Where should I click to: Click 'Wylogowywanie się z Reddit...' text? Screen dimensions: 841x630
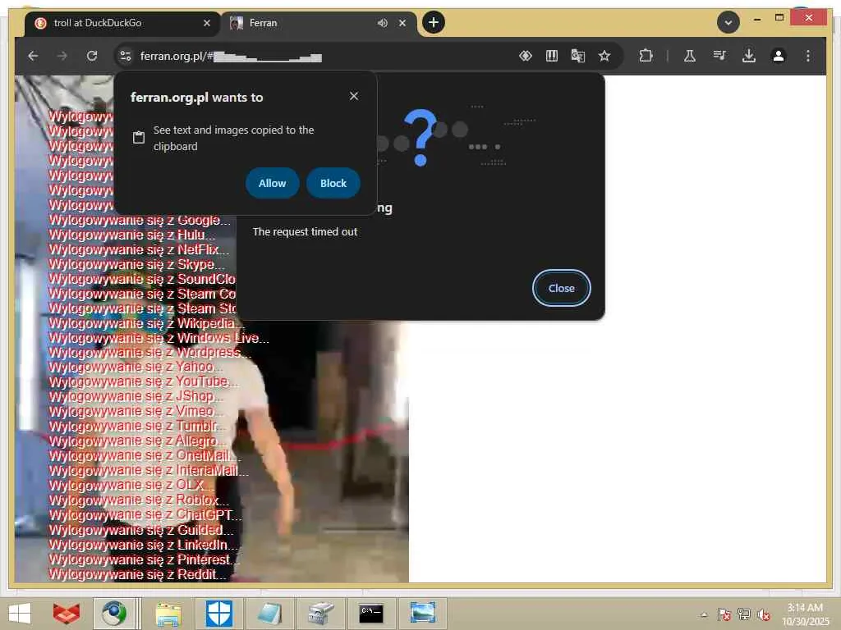[137, 574]
